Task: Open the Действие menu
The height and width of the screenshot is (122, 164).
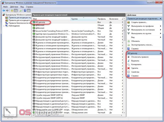Action: pyautogui.click(x=14, y=7)
